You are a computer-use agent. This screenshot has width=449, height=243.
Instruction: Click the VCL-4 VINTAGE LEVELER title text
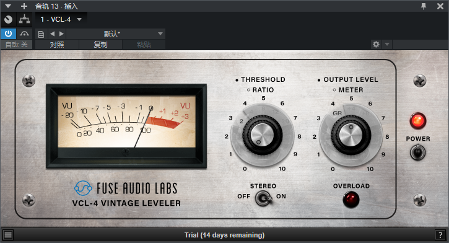coord(126,203)
